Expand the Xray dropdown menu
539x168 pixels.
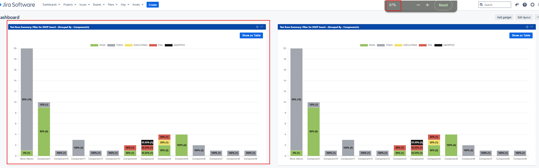(125, 5)
